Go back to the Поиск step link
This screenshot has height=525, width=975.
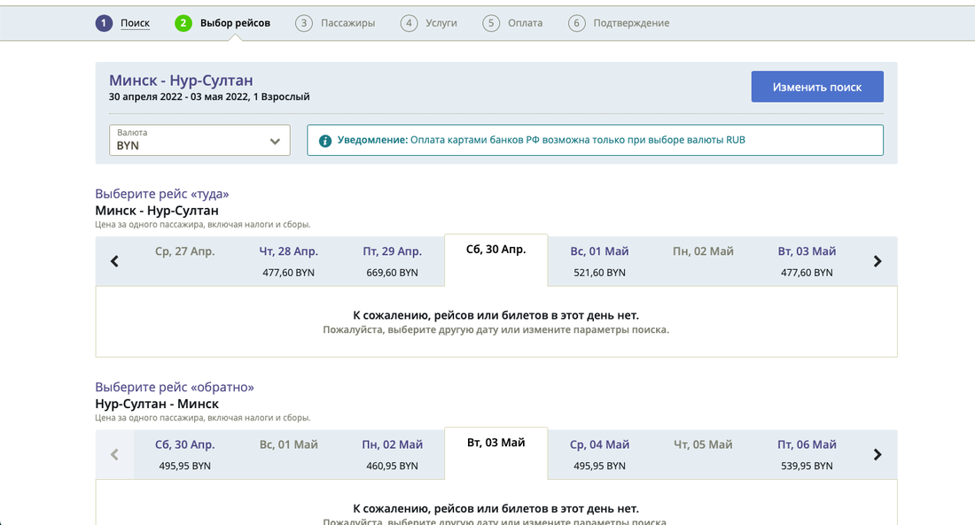136,23
